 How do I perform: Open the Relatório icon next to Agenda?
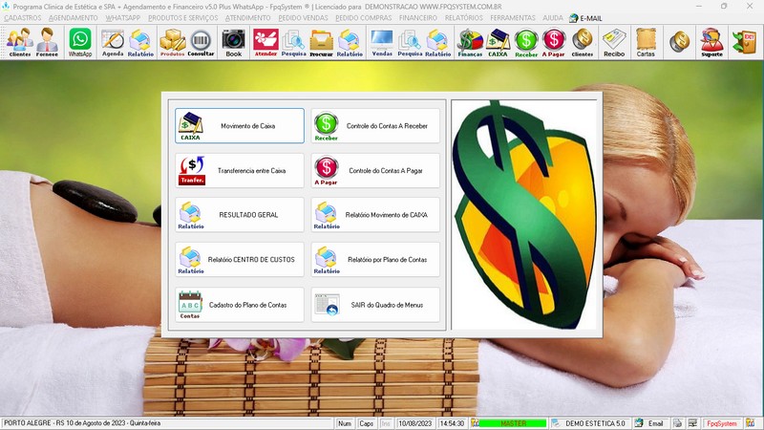[x=140, y=42]
